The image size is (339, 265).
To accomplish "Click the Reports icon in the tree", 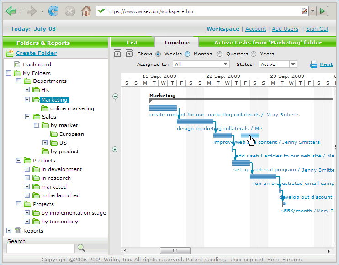I will (x=18, y=231).
